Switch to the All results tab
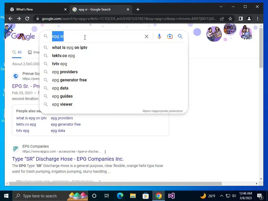Image resolution: width=268 pixels, height=201 pixels. 17,52
